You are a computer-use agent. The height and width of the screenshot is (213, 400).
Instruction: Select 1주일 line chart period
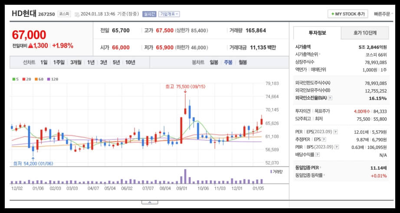point(59,62)
